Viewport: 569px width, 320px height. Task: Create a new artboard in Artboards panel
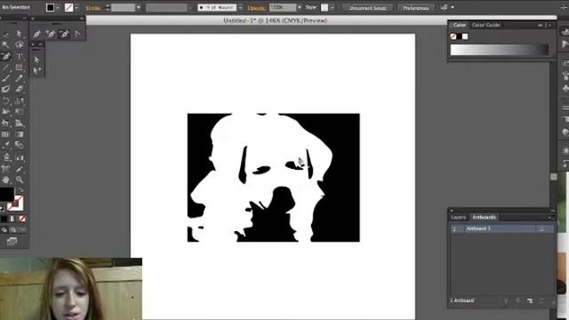click(x=530, y=300)
